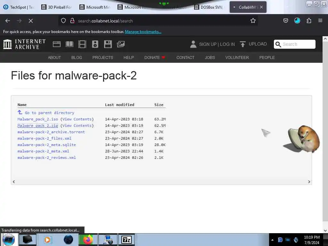This screenshot has width=328, height=246.
Task: Open malware-pack-2_archive.torrent
Action: (x=51, y=132)
